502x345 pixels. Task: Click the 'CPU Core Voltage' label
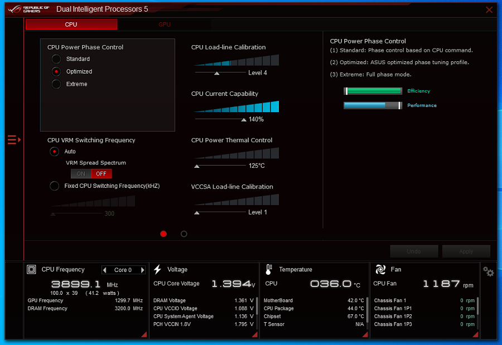tap(176, 284)
